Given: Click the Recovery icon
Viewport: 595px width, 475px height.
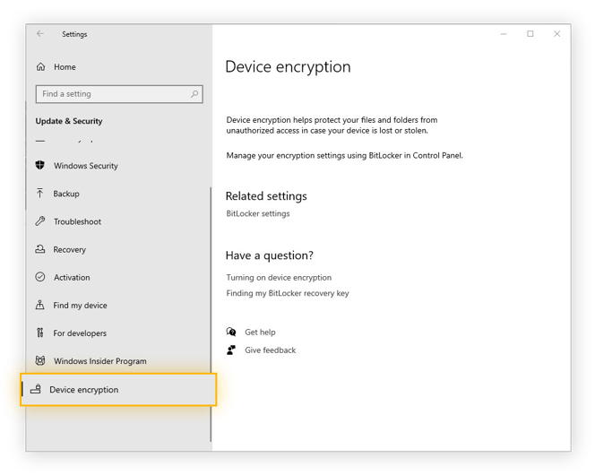Looking at the screenshot, I should pyautogui.click(x=39, y=249).
